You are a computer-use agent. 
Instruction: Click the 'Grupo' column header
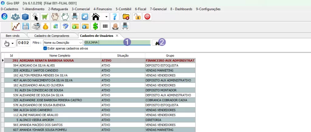click(170, 56)
